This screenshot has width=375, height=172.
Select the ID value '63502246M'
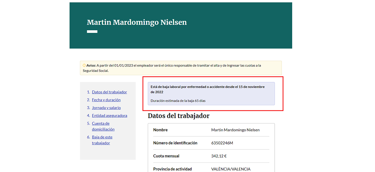pos(222,143)
